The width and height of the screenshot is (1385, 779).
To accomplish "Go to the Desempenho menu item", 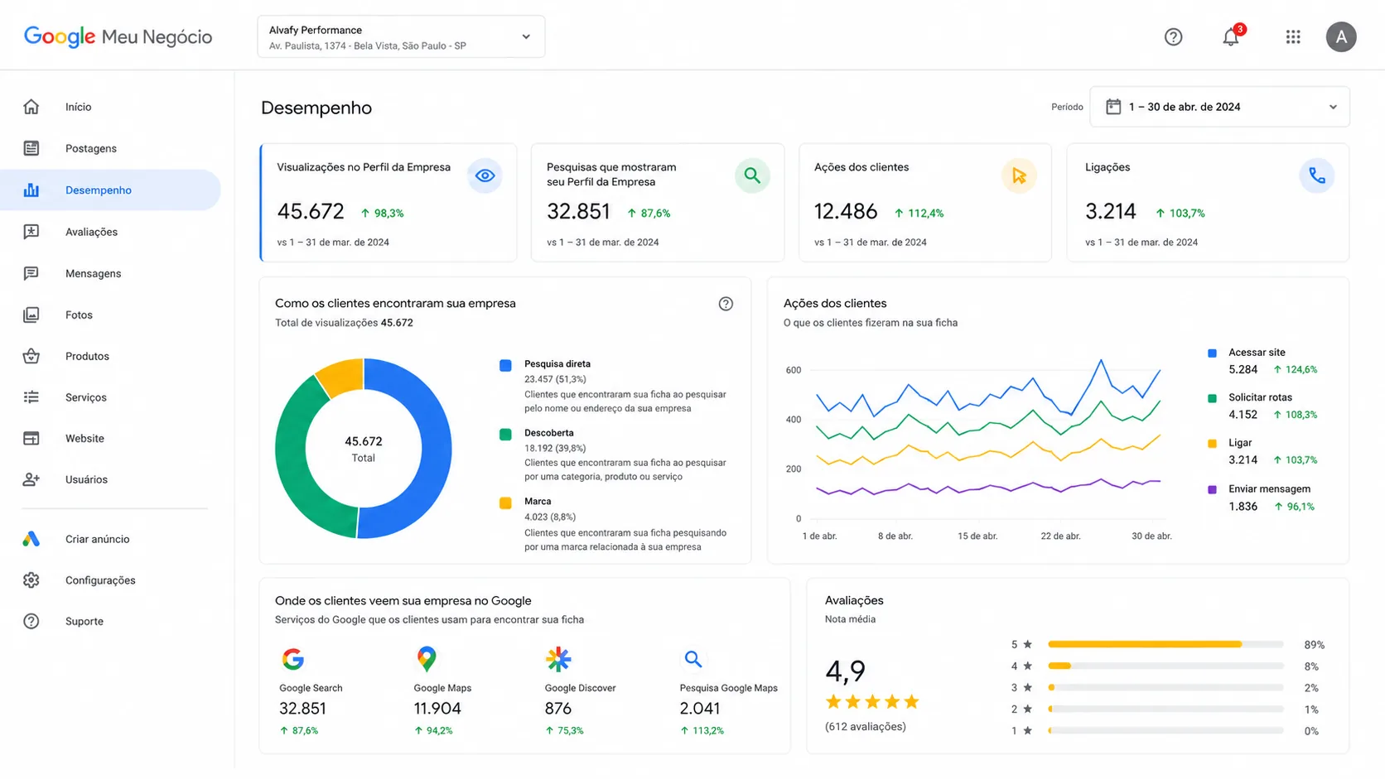I will point(111,190).
